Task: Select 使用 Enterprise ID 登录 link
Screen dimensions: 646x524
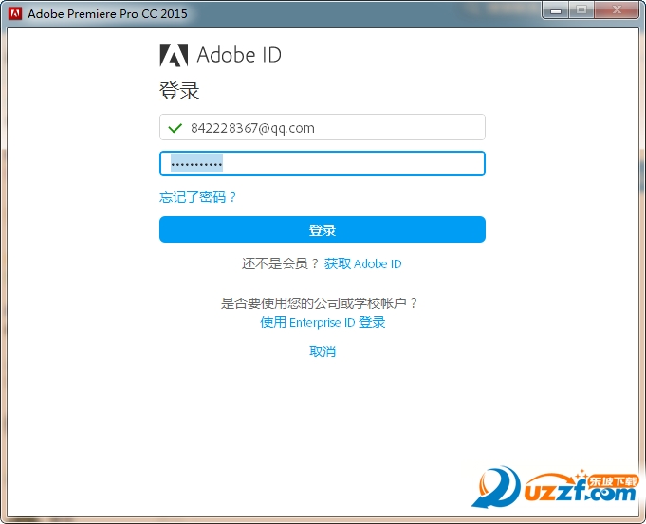Action: coord(323,322)
